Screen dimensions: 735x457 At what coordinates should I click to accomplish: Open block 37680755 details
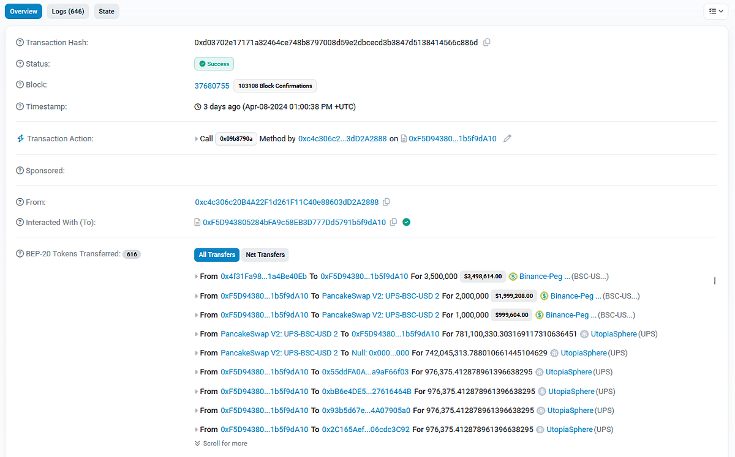pos(211,86)
